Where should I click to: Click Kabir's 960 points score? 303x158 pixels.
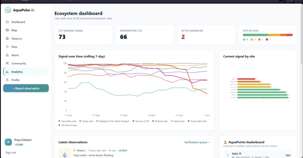pyautogui.click(x=288, y=155)
